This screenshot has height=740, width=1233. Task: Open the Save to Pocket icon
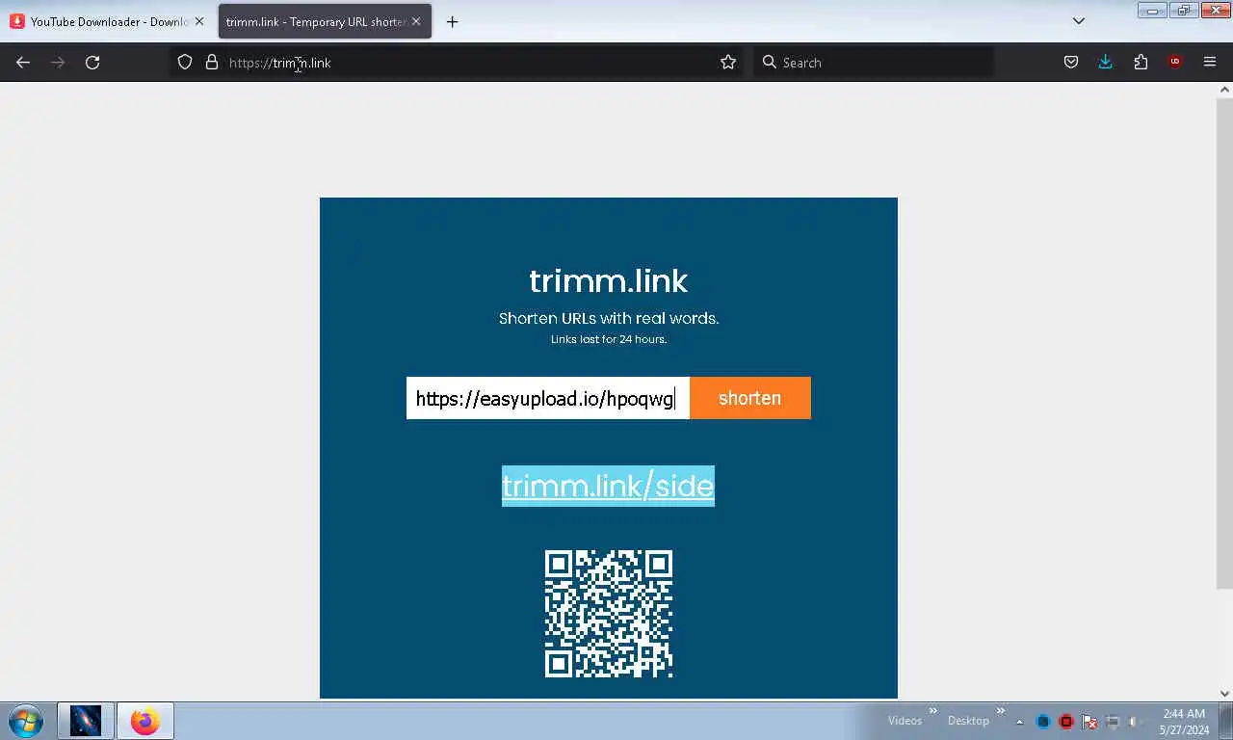[1071, 62]
